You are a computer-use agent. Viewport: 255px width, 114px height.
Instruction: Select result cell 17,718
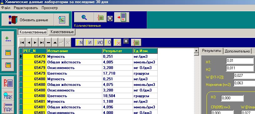pos(117,73)
